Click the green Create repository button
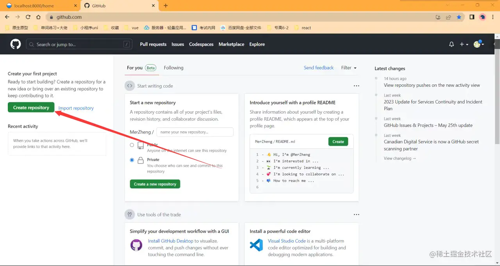Image resolution: width=500 pixels, height=266 pixels. point(31,107)
